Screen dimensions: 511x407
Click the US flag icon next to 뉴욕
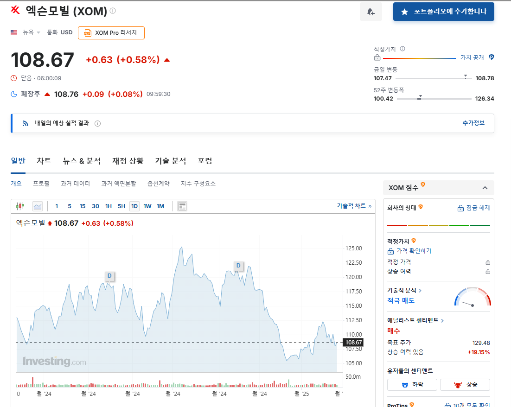[13, 32]
